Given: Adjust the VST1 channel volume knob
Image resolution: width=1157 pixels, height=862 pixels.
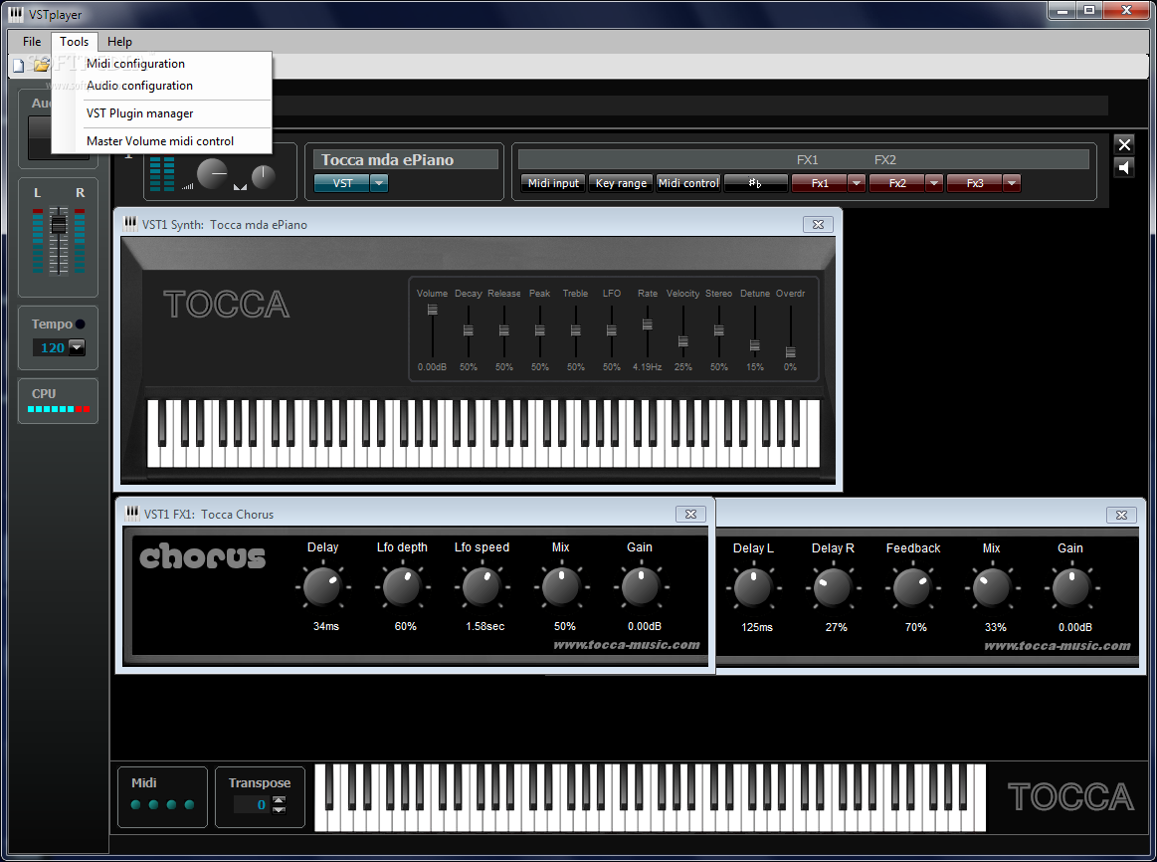Looking at the screenshot, I should pos(213,173).
